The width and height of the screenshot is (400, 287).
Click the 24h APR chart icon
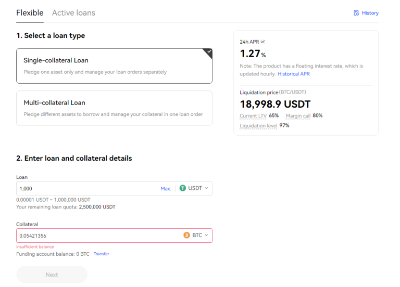point(262,42)
